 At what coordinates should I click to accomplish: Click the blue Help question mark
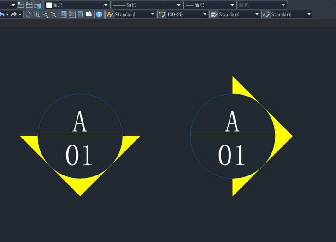coord(99,14)
